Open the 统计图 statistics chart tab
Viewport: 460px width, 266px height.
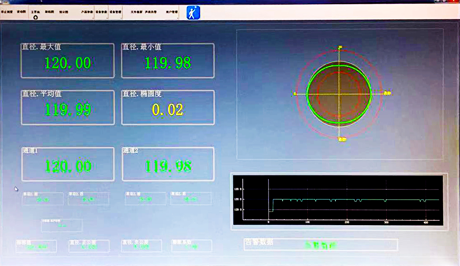63,12
